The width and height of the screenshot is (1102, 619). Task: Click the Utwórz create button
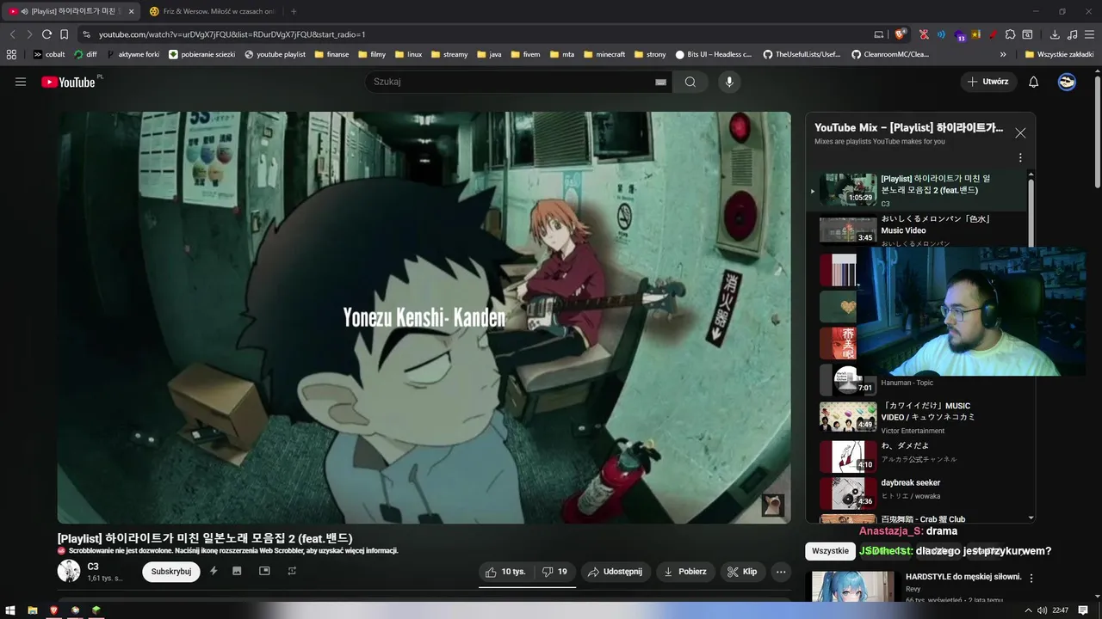[988, 82]
